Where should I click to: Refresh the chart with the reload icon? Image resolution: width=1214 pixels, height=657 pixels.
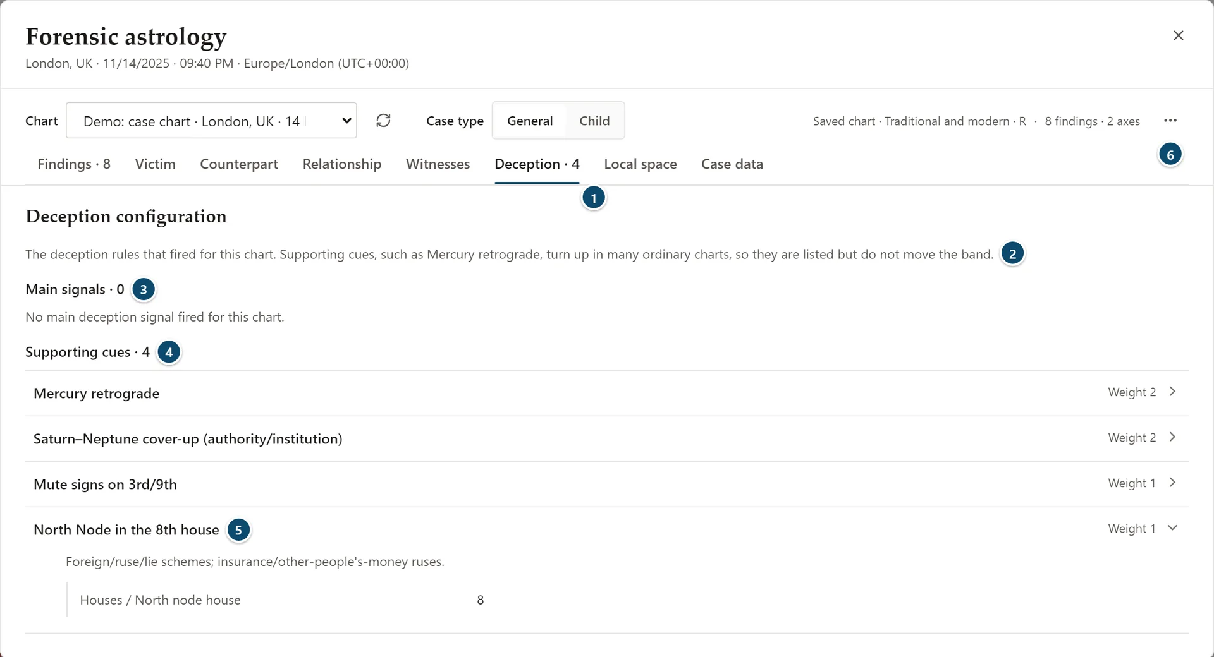(383, 121)
